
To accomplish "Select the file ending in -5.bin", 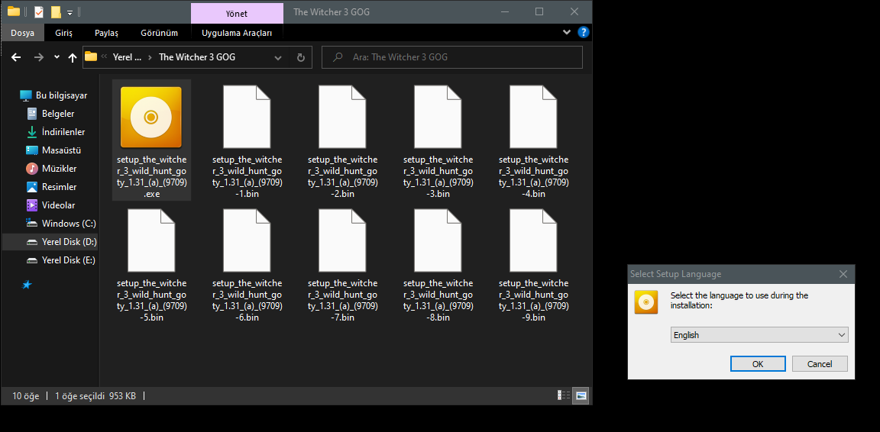I will (x=151, y=240).
